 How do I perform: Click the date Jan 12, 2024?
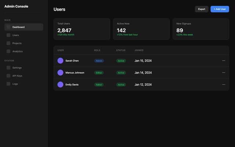coord(143,85)
